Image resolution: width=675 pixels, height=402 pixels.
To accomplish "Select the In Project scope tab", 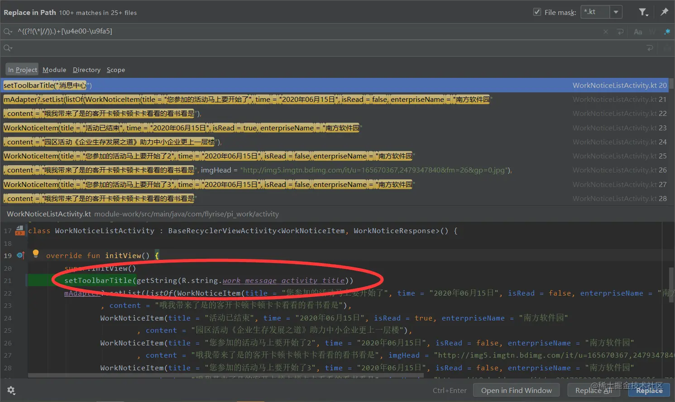I will coord(22,70).
